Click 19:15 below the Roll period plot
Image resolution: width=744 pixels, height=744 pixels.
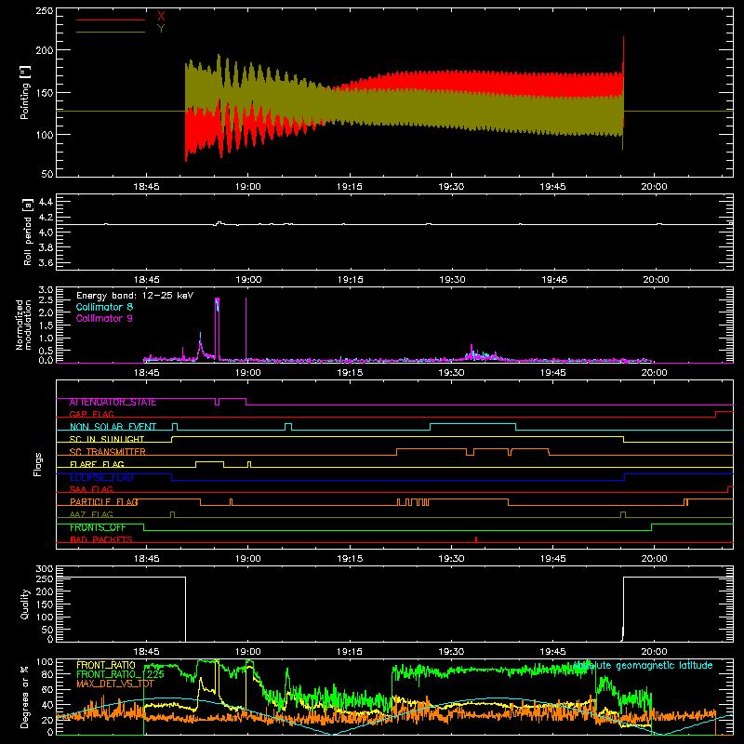coord(351,280)
